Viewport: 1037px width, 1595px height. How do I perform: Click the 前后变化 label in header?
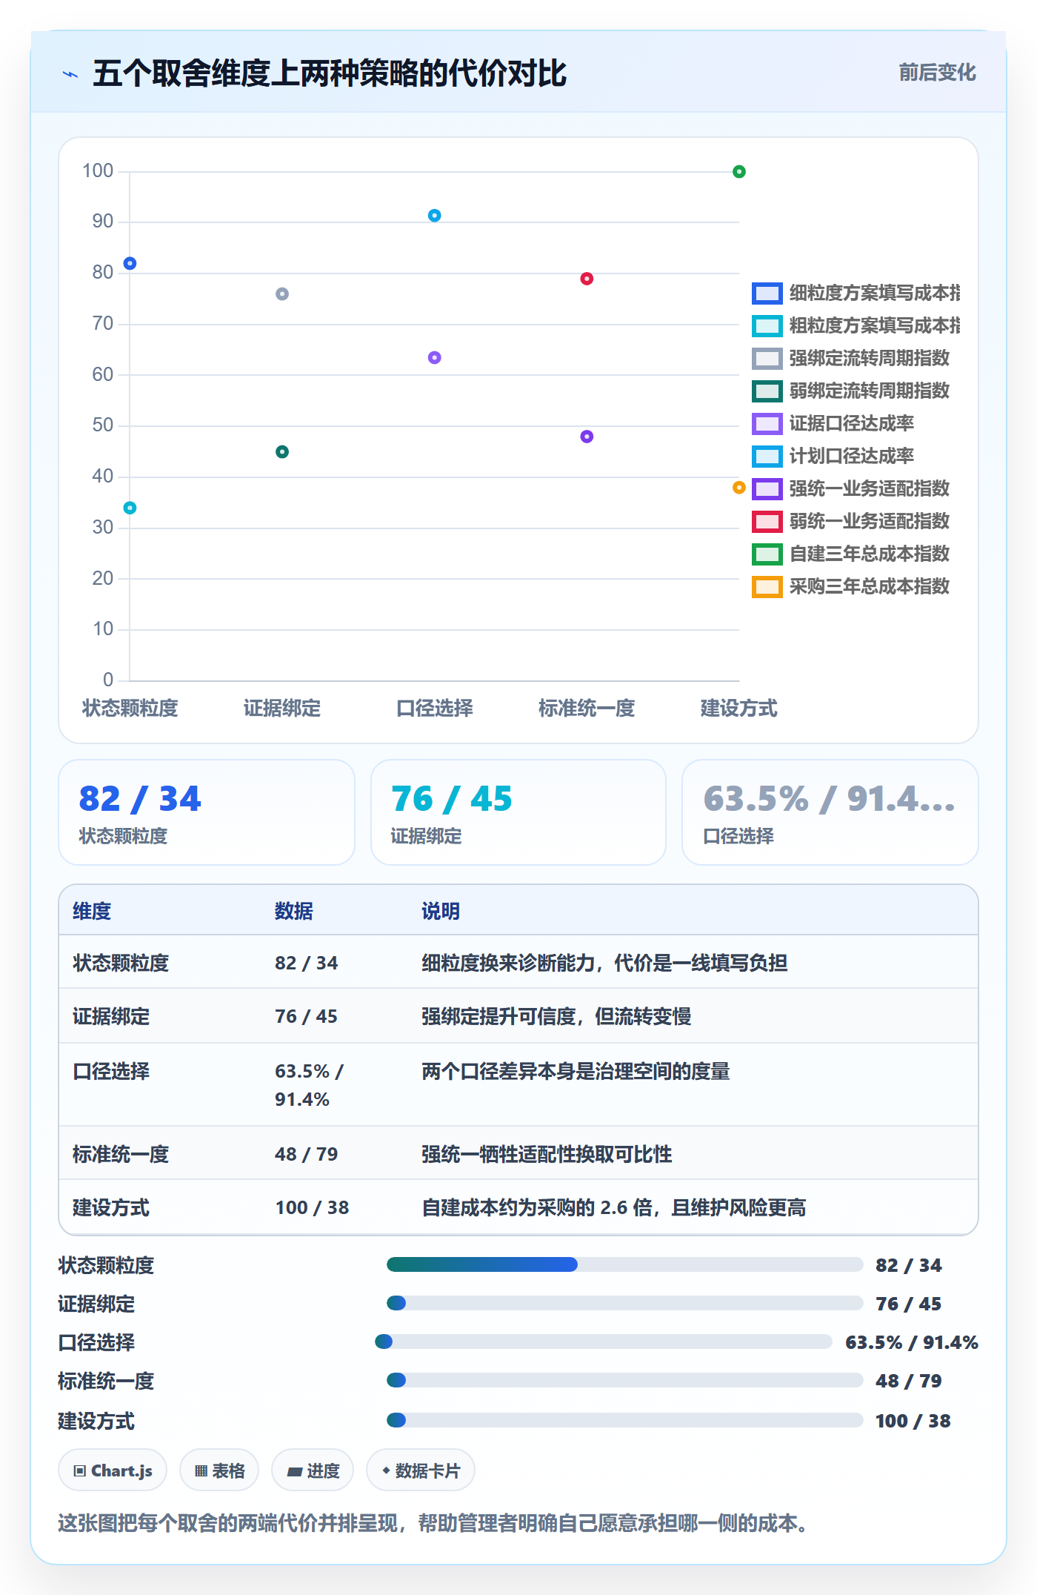click(937, 72)
